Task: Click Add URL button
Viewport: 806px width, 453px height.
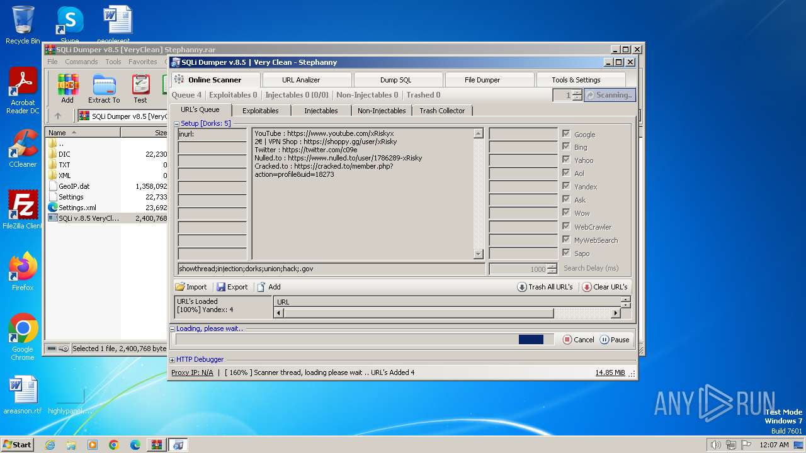Action: click(x=269, y=287)
